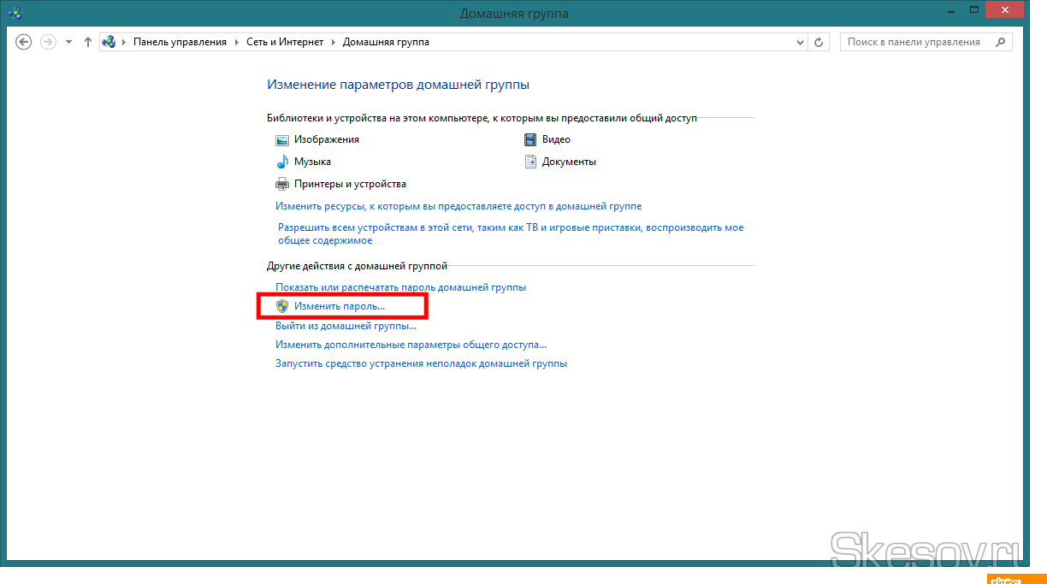
Task: Expand the address bar history dropdown
Action: click(x=800, y=42)
